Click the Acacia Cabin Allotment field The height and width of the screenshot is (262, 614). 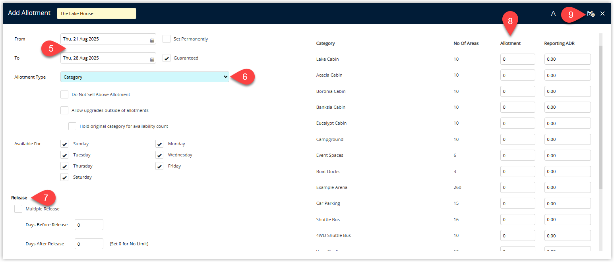517,75
